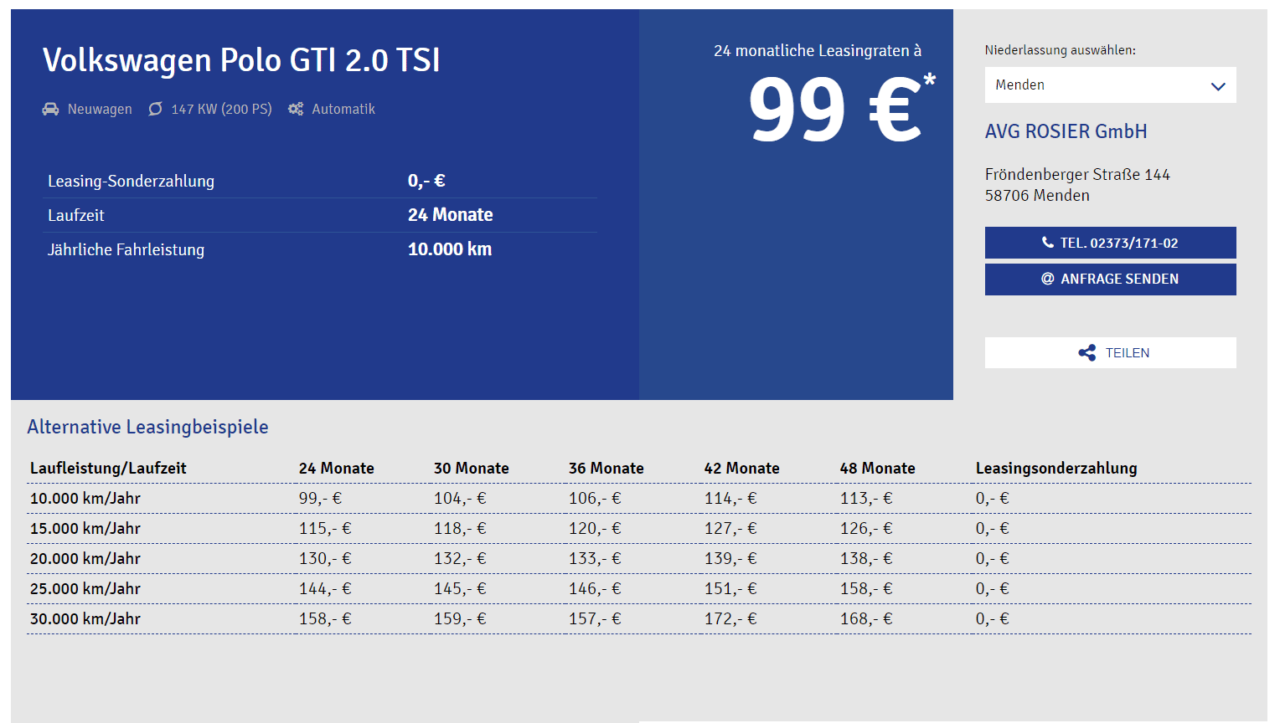
Task: Select the 20.000 km/Jahr row label
Action: (85, 559)
